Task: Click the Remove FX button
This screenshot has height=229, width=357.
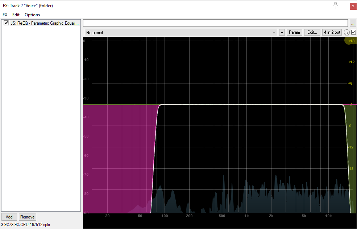Action: pos(27,217)
